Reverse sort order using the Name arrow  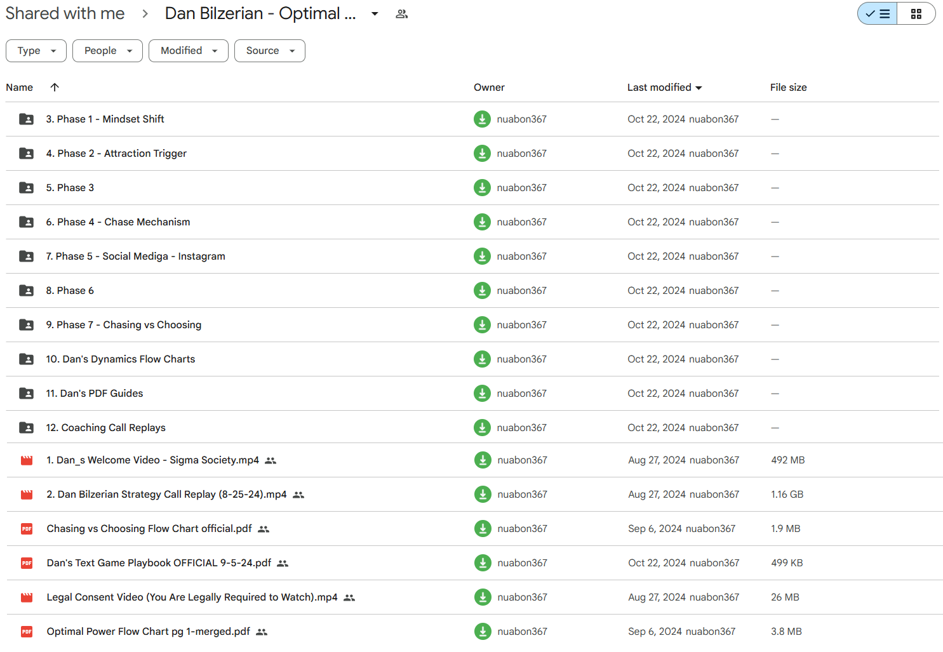[x=55, y=88]
